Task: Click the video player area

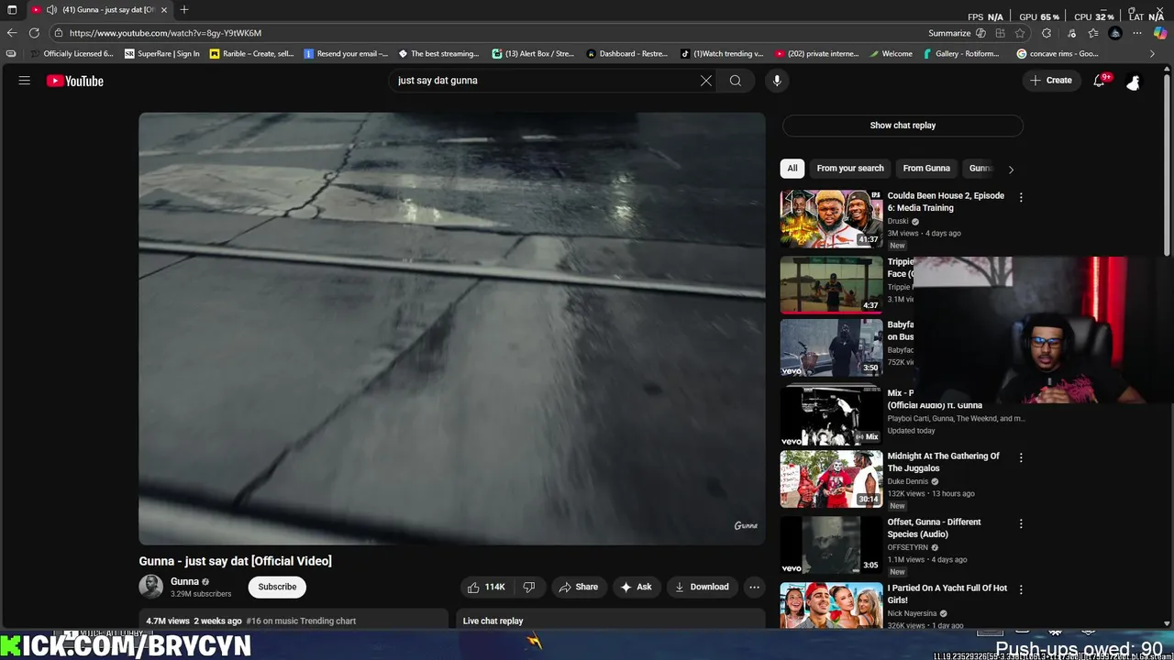Action: coord(451,328)
